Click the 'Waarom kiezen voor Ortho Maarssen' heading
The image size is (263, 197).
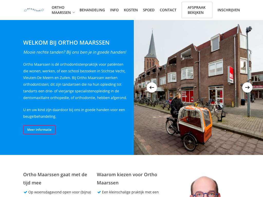[127, 179]
